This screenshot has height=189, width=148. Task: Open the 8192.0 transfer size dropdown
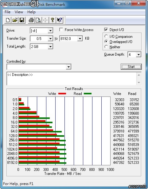(x=80, y=39)
